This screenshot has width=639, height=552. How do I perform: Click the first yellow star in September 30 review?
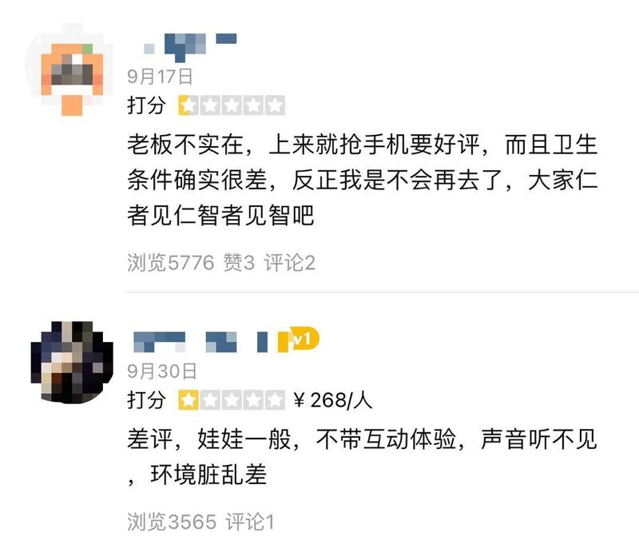(189, 400)
